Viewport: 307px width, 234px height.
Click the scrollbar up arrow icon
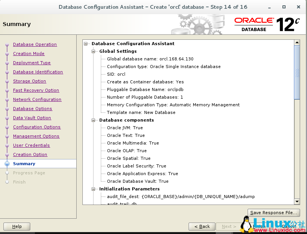[297, 42]
